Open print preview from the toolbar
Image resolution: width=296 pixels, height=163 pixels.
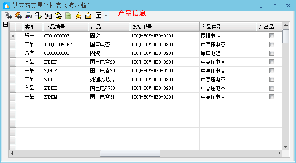8,16
